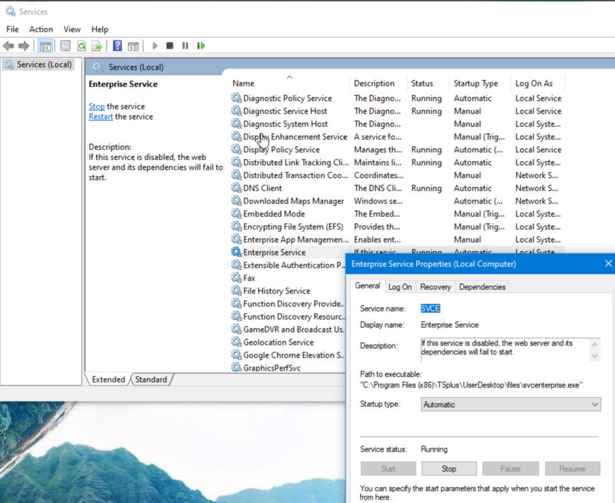This screenshot has width=615, height=503.
Task: Click the Refresh icon in the toolbar
Action: click(x=81, y=46)
